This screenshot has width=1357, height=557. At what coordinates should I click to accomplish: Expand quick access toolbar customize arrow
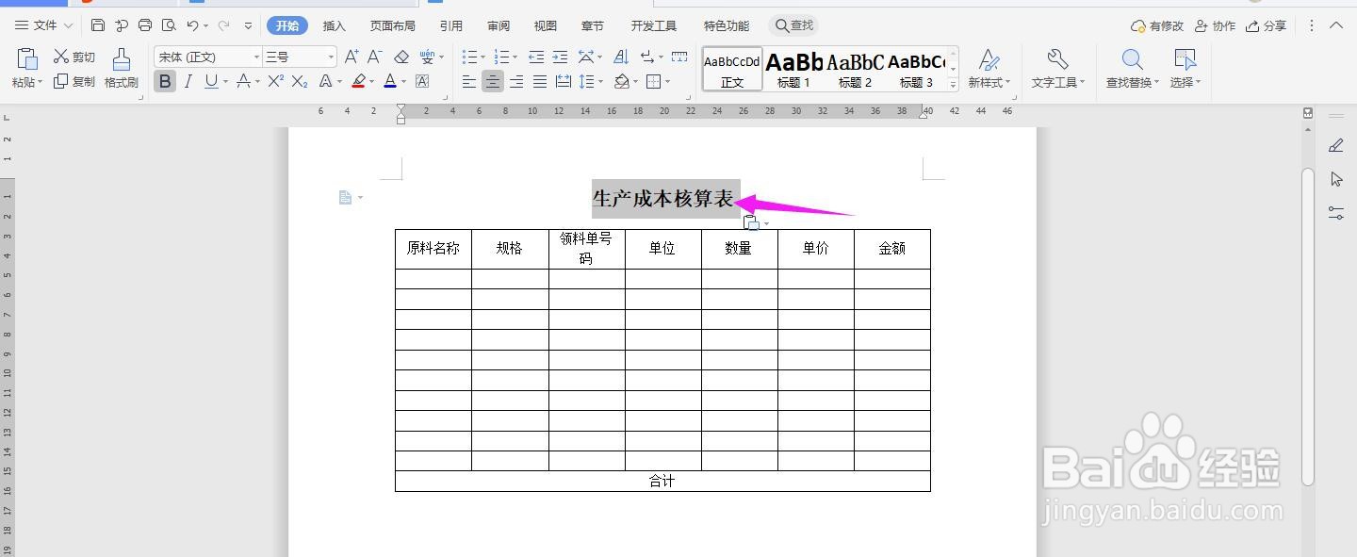point(248,26)
